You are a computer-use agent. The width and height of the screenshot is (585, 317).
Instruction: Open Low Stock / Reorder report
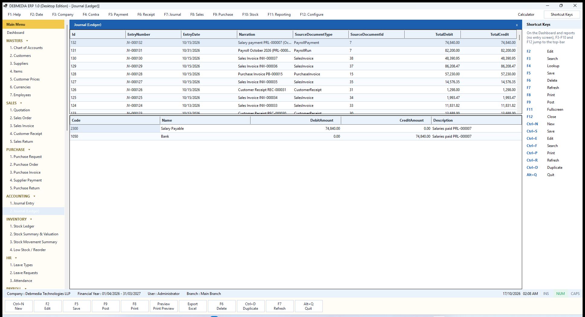tap(27, 250)
